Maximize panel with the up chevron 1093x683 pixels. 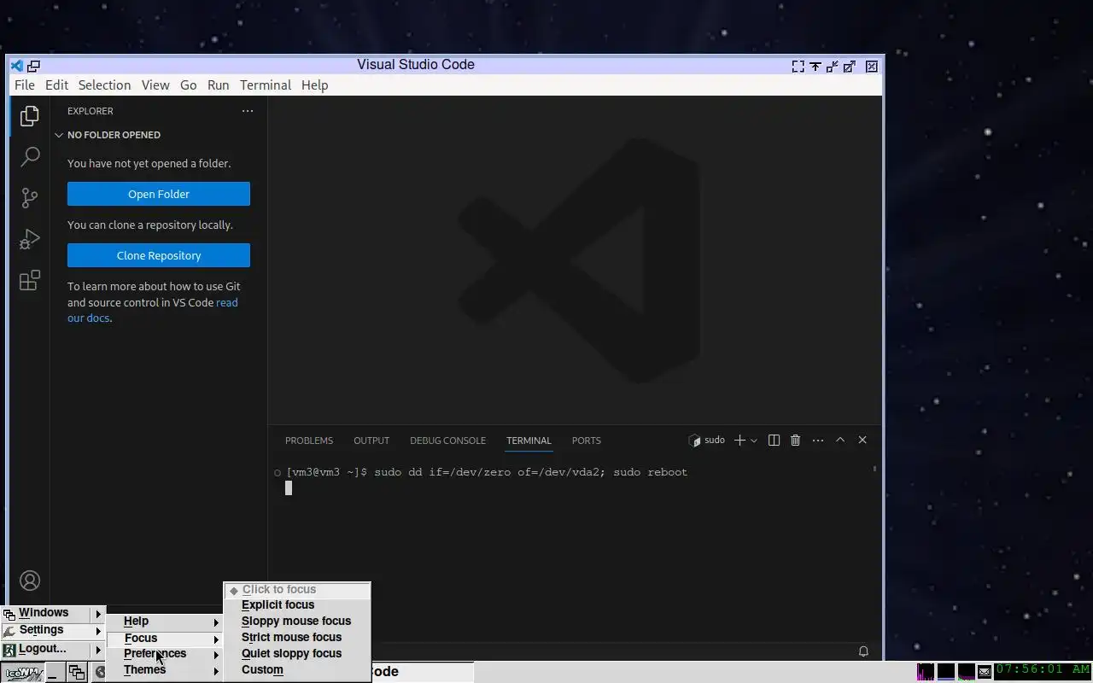(x=840, y=441)
